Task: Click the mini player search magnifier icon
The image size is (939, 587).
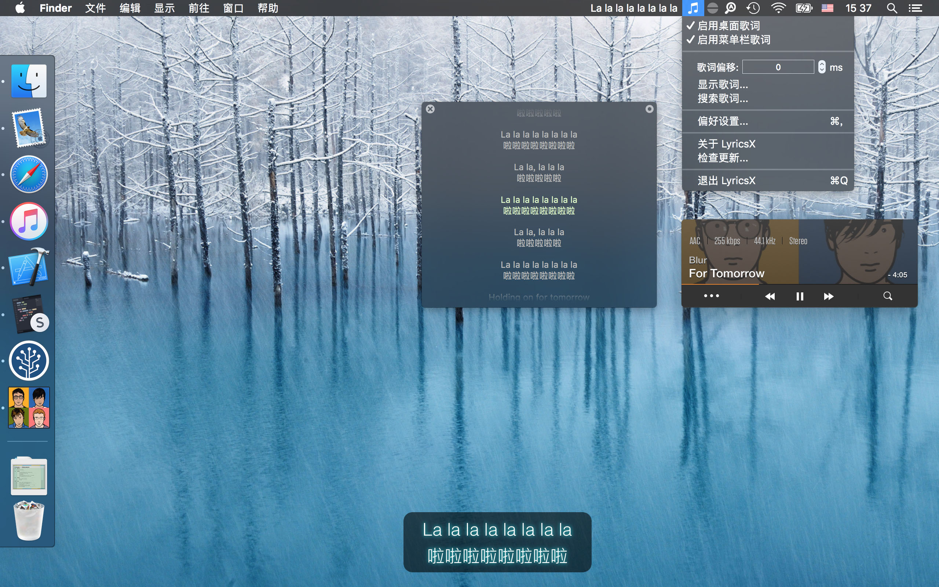Action: pyautogui.click(x=887, y=296)
